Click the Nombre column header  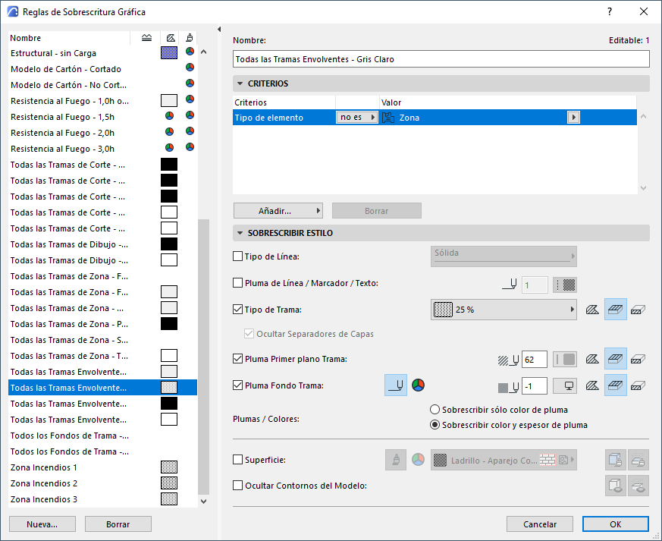[69, 38]
